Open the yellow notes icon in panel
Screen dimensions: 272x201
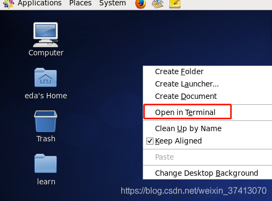(175, 4)
